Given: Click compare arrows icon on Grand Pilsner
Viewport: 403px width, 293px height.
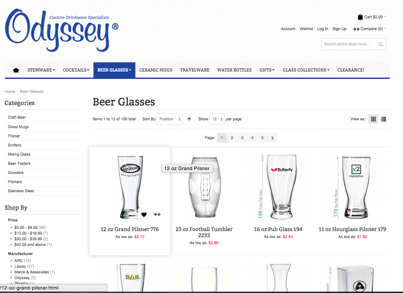Looking at the screenshot, I should [157, 214].
